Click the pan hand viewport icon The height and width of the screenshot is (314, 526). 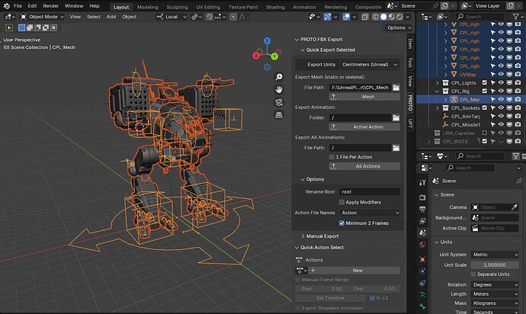279,90
